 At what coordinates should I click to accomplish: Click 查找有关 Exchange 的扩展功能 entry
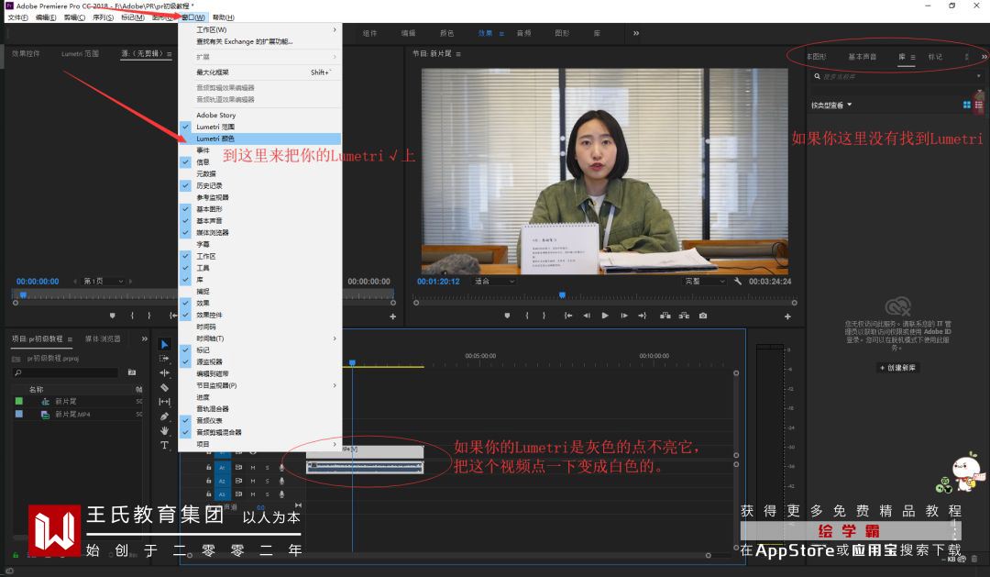(259, 41)
